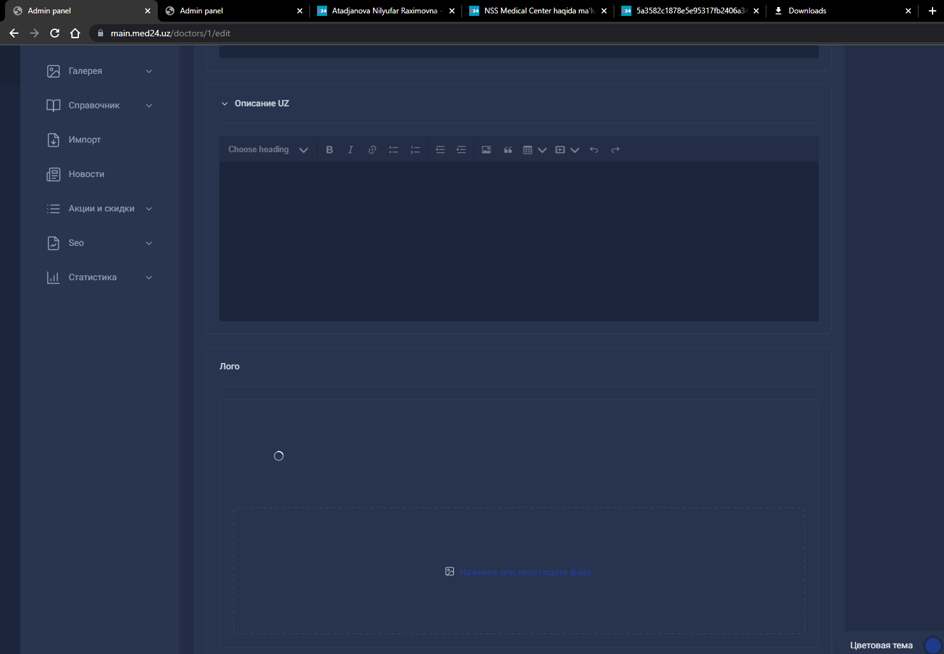The image size is (944, 654).
Task: View site security info via lock icon
Action: pos(100,33)
